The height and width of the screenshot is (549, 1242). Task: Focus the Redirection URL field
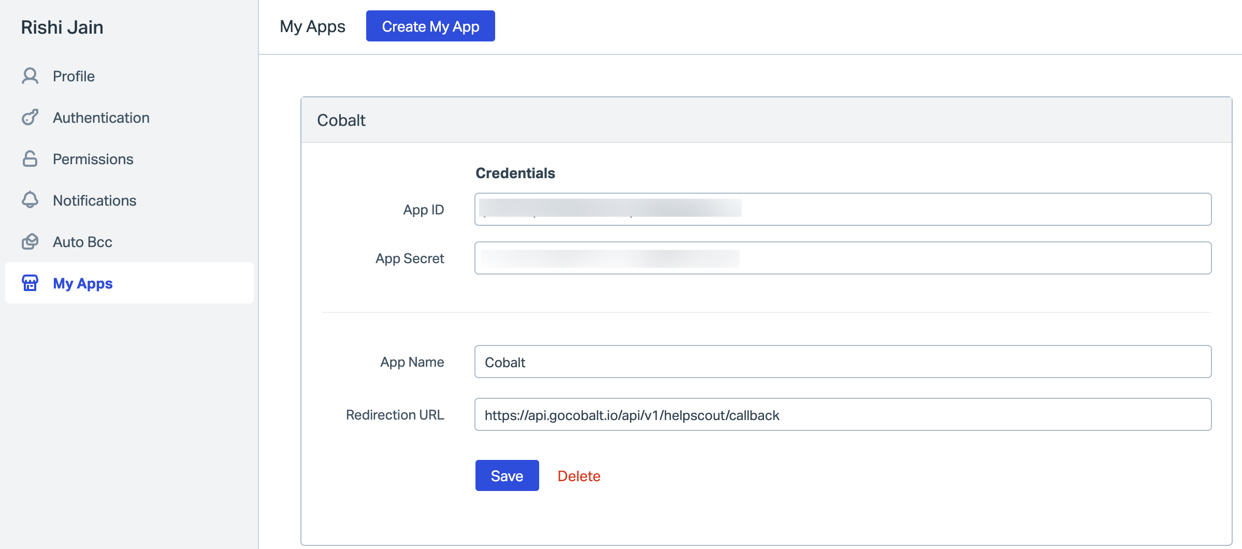843,414
